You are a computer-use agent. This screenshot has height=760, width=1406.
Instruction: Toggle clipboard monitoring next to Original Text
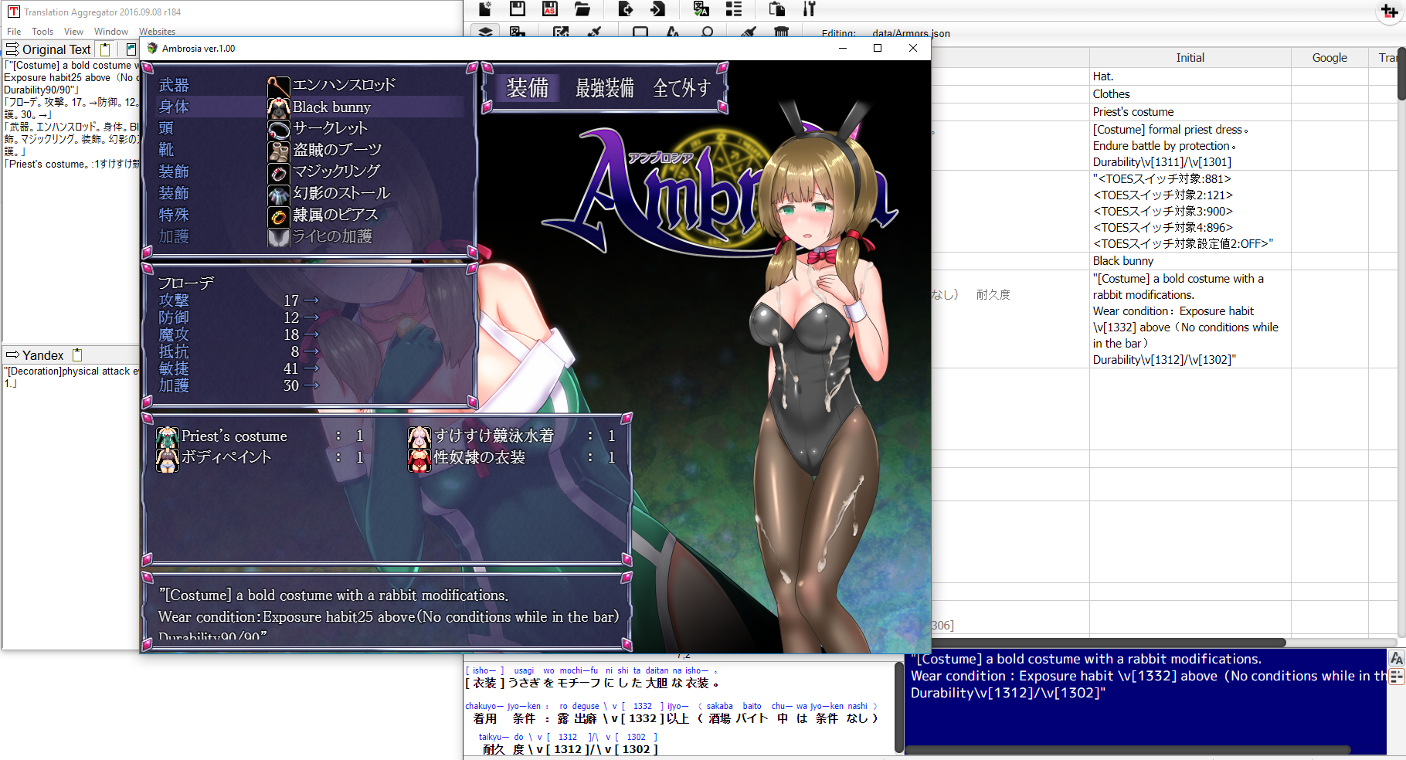(105, 49)
